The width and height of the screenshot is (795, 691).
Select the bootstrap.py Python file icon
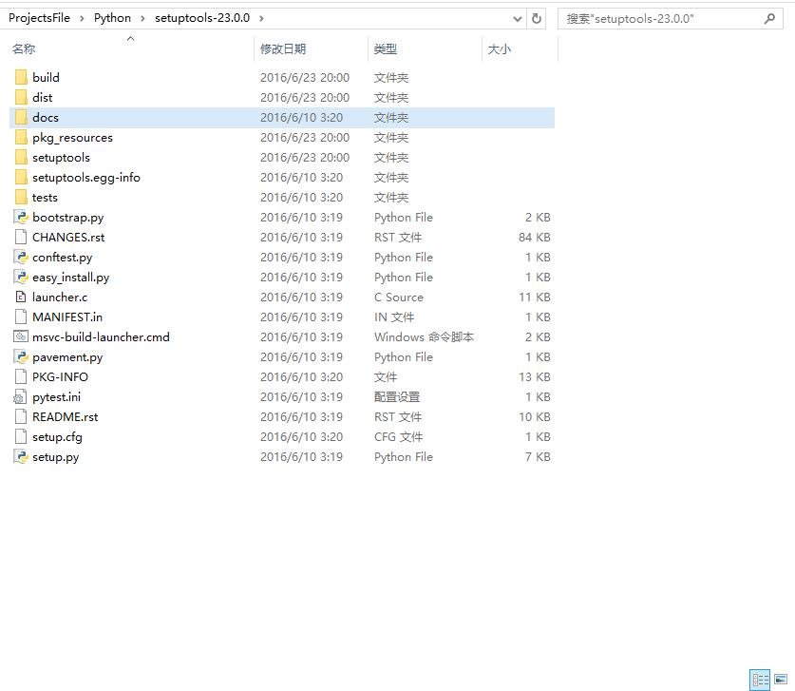click(21, 217)
